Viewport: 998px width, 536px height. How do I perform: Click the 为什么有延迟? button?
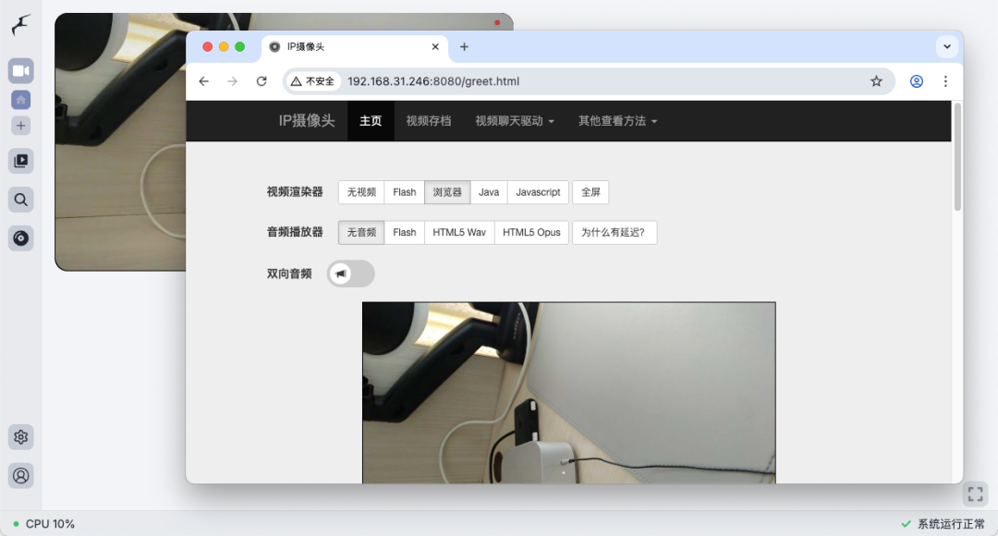[614, 232]
